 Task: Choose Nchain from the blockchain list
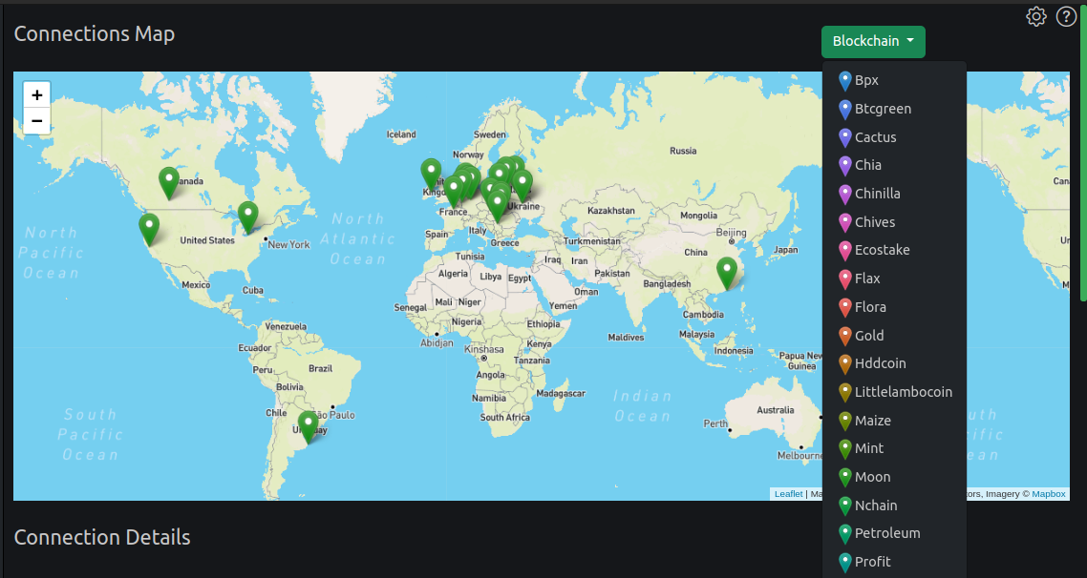[x=894, y=506]
